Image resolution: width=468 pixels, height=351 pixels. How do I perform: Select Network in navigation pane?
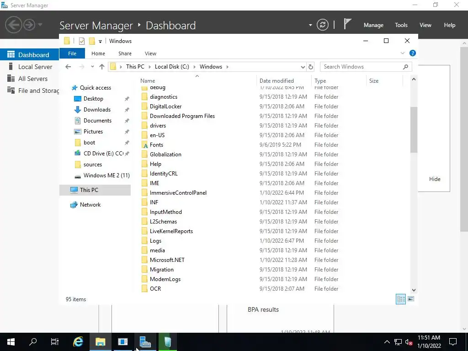coord(90,204)
